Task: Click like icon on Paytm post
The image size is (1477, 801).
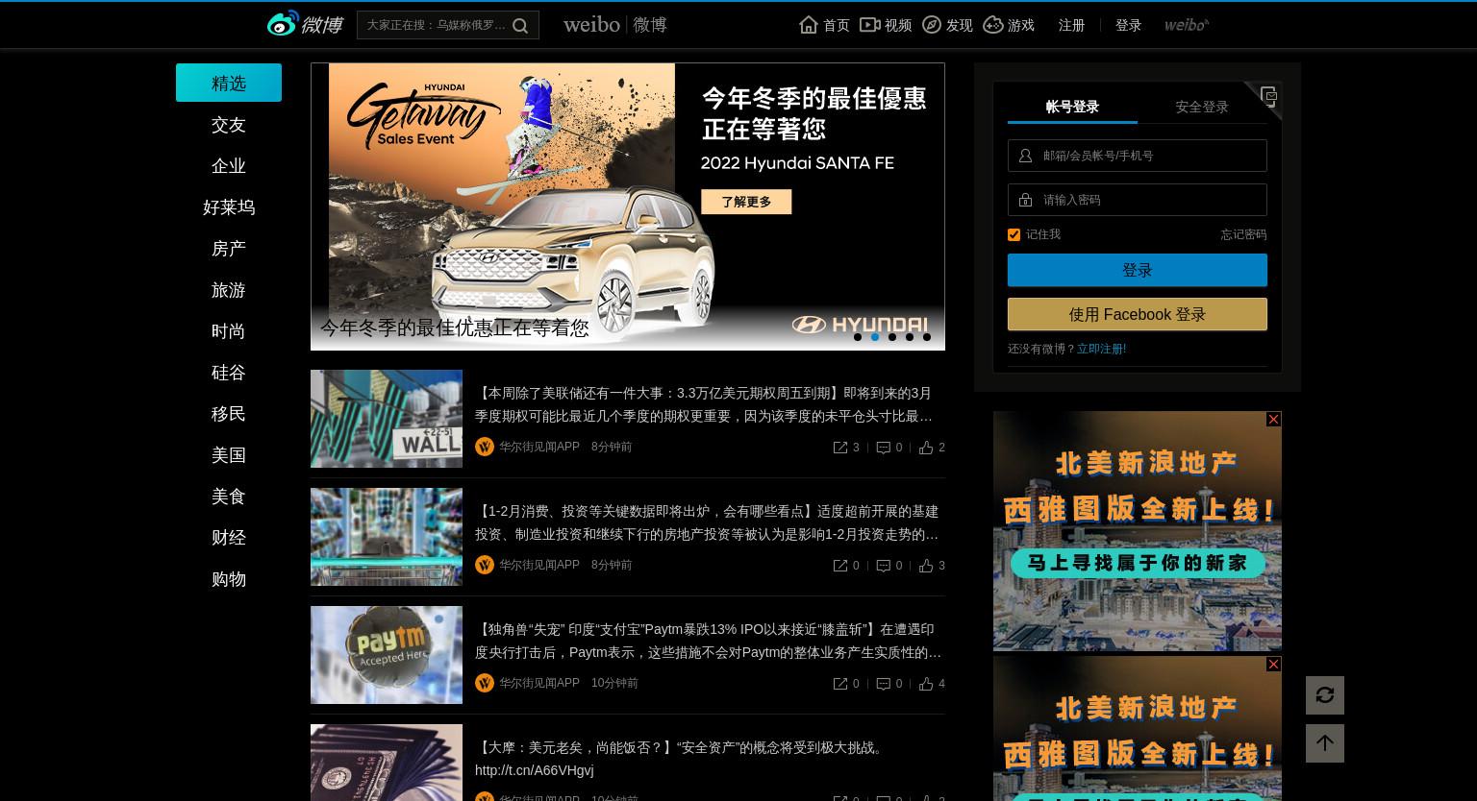Action: click(926, 684)
